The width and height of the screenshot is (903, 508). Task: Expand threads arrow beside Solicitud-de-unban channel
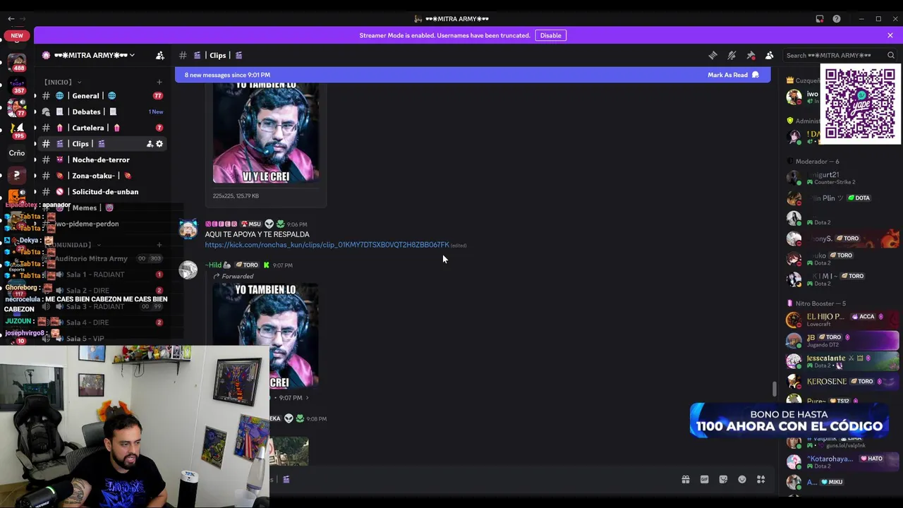pyautogui.click(x=35, y=192)
